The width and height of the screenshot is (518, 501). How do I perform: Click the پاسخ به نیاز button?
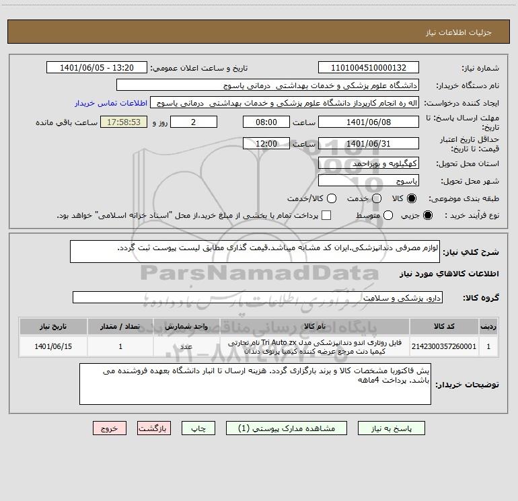(x=392, y=428)
